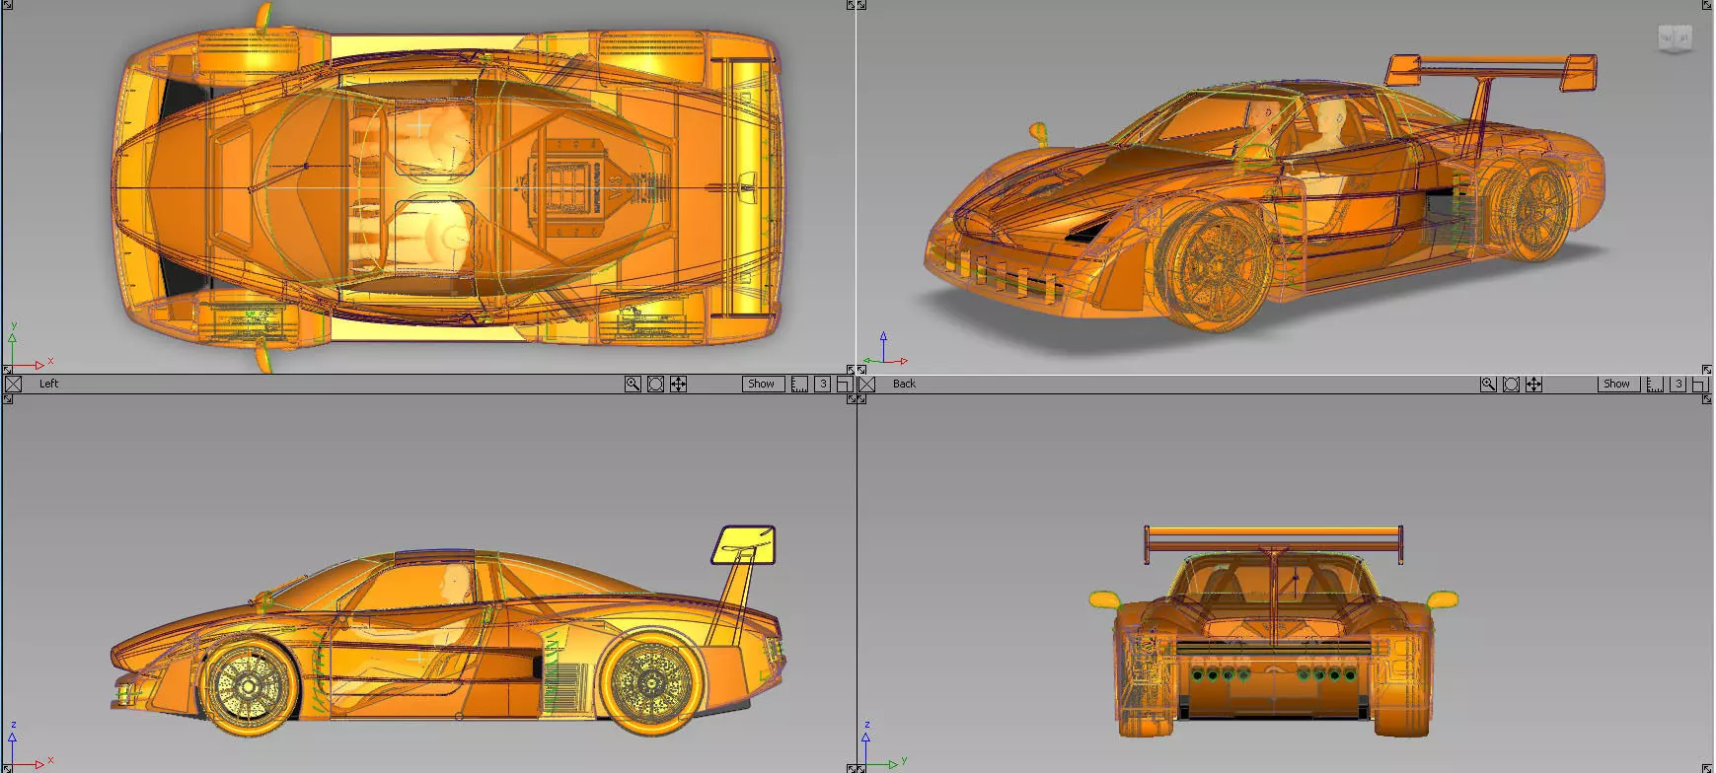1716x773 pixels.
Task: Click the look-at icon in the Left viewport bar
Action: (x=655, y=385)
